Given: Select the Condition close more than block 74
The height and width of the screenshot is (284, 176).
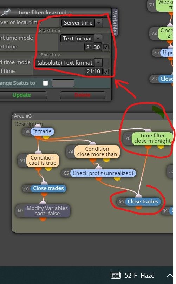Looking at the screenshot, I should tap(93, 151).
